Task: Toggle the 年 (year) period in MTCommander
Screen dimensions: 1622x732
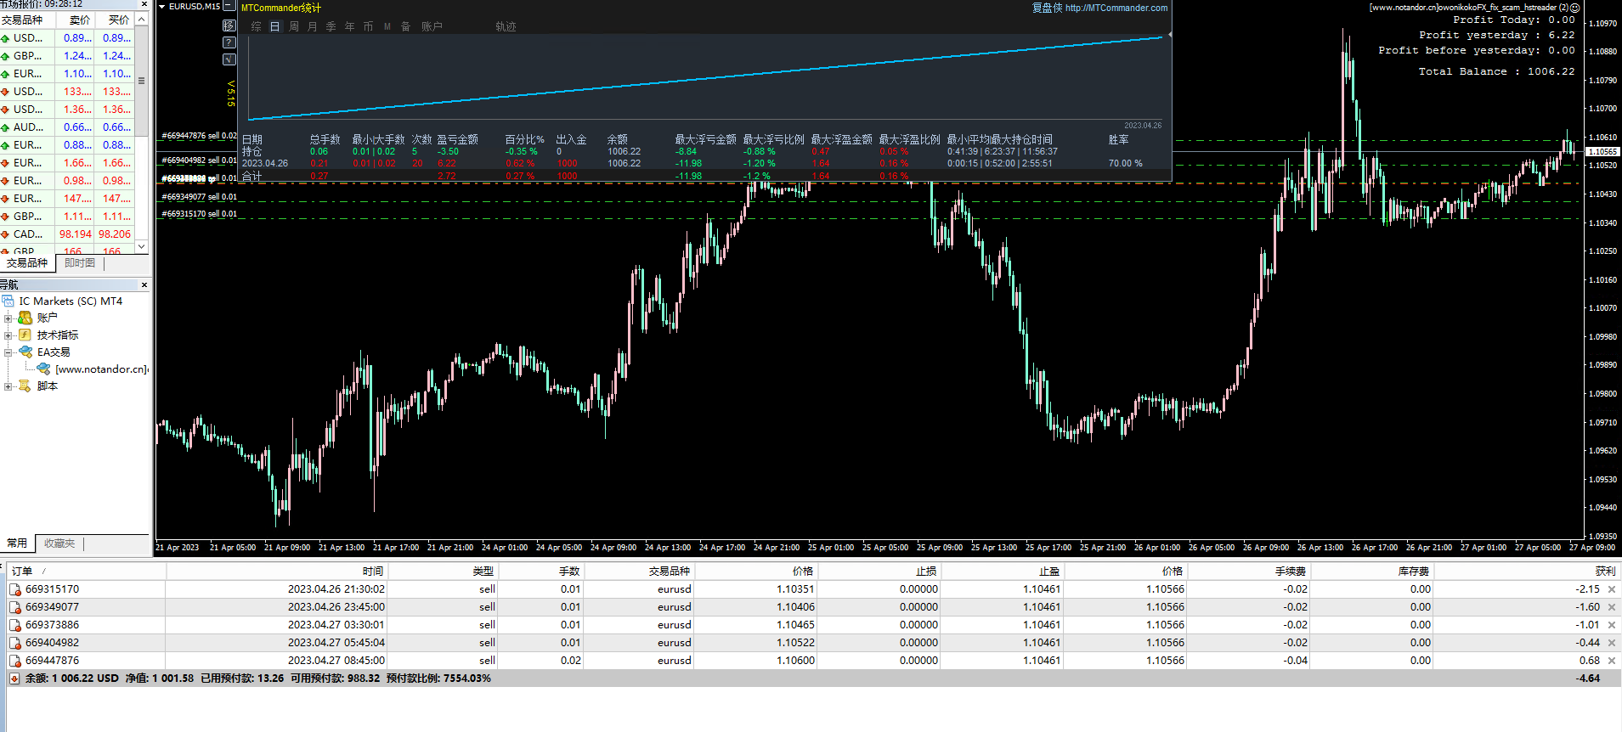Action: pyautogui.click(x=350, y=26)
